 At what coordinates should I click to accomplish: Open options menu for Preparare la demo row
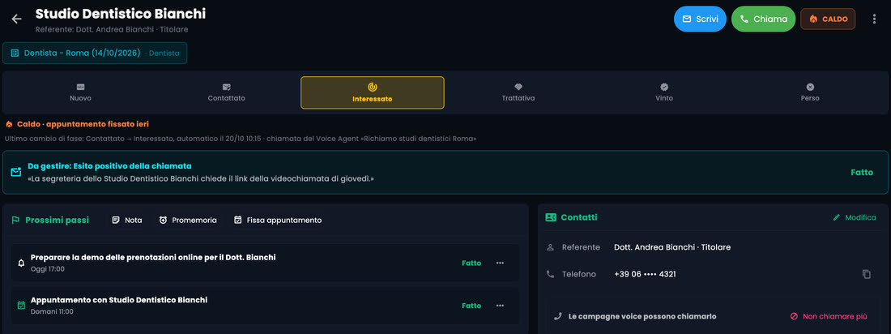500,263
